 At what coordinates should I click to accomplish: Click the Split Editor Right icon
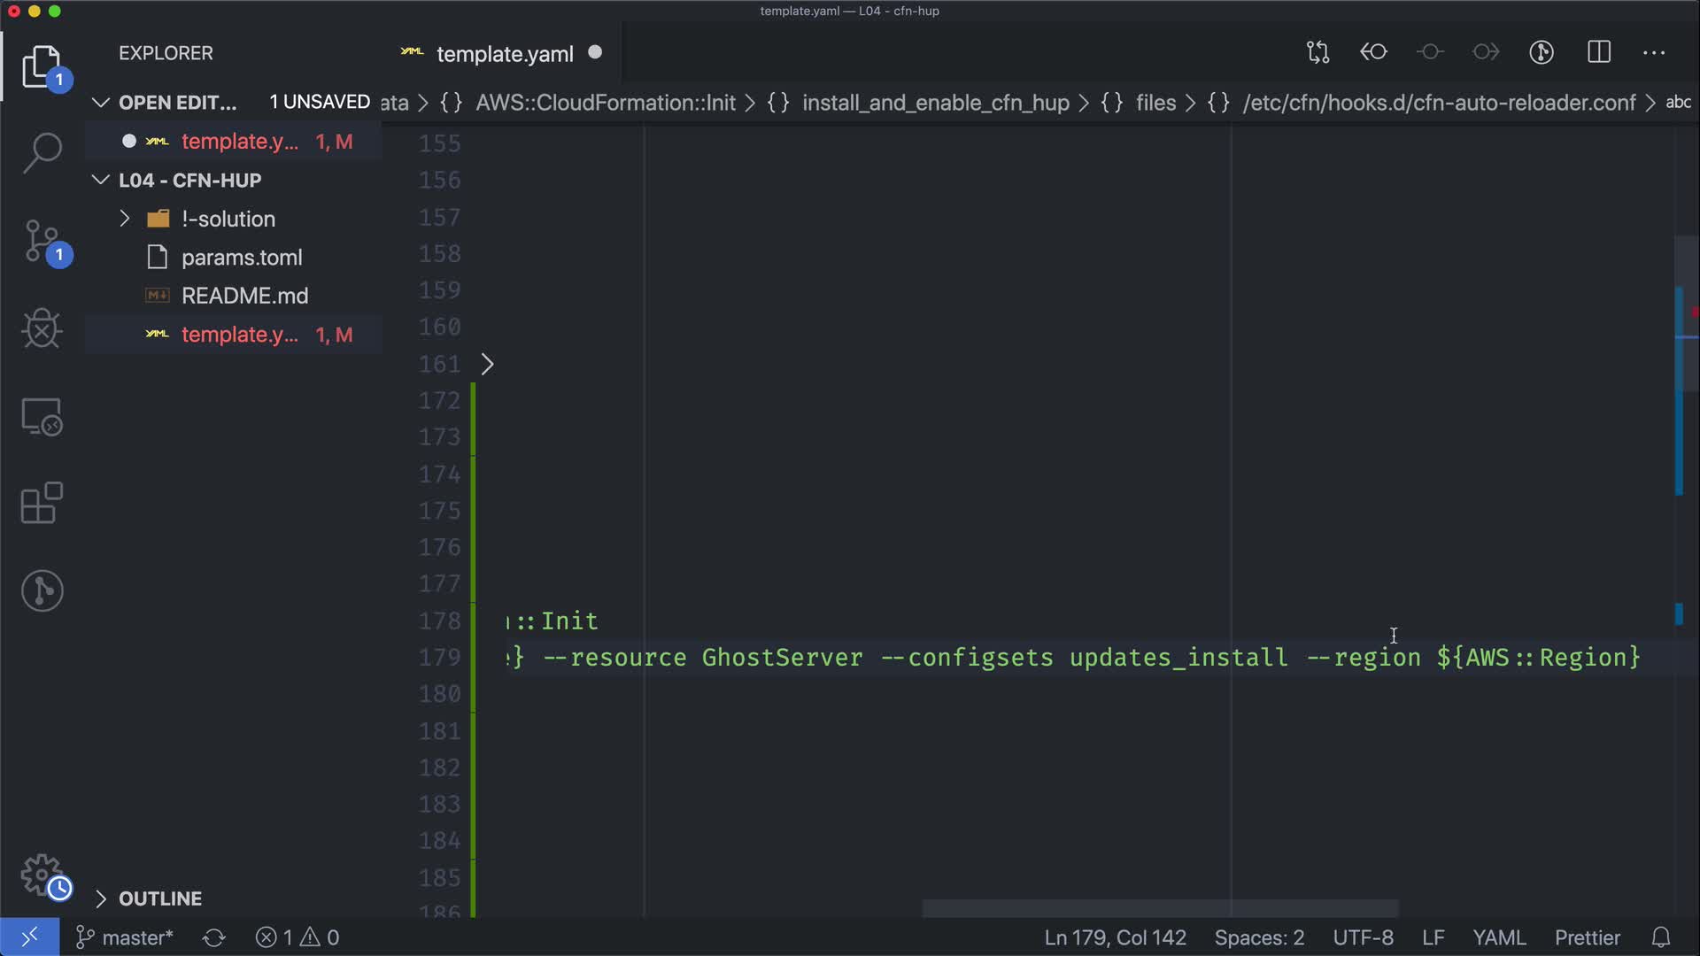1599,52
